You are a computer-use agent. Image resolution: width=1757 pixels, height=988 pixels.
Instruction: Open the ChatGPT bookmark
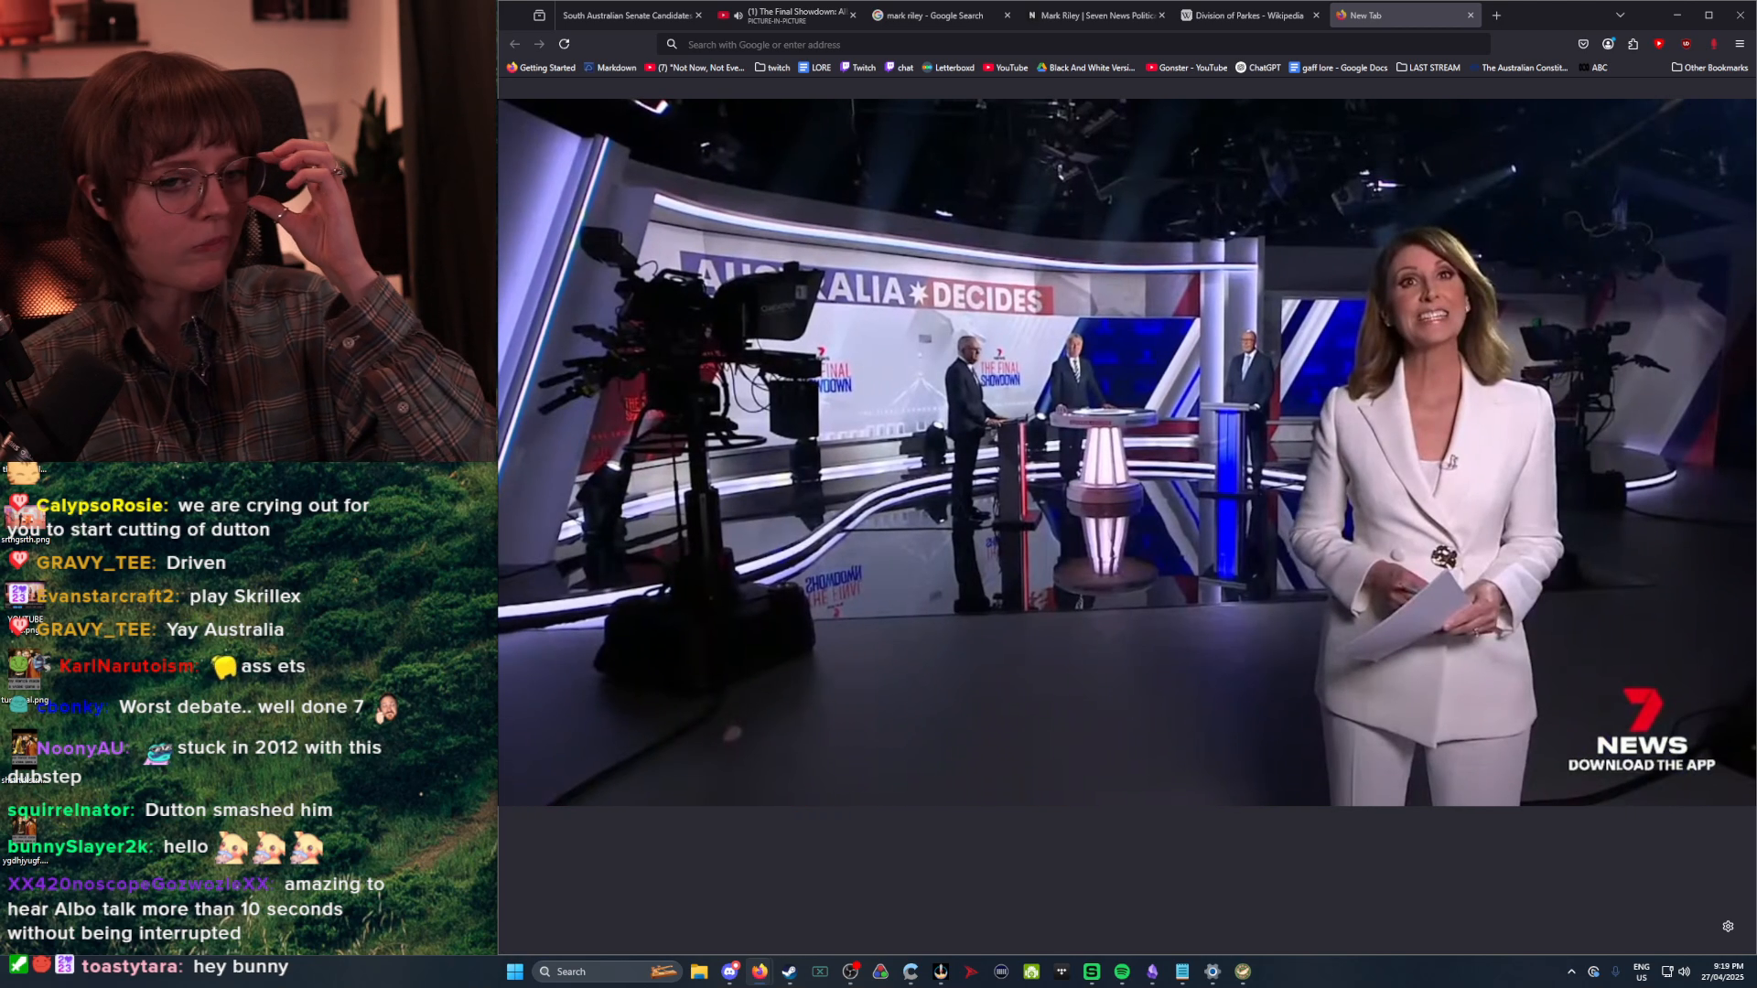point(1258,68)
